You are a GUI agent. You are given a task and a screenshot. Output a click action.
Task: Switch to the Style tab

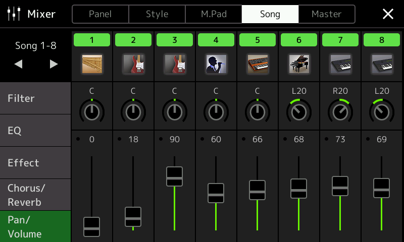coord(157,14)
